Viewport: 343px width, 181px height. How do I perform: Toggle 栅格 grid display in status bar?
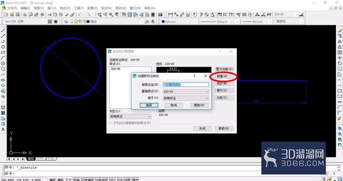pos(61,180)
